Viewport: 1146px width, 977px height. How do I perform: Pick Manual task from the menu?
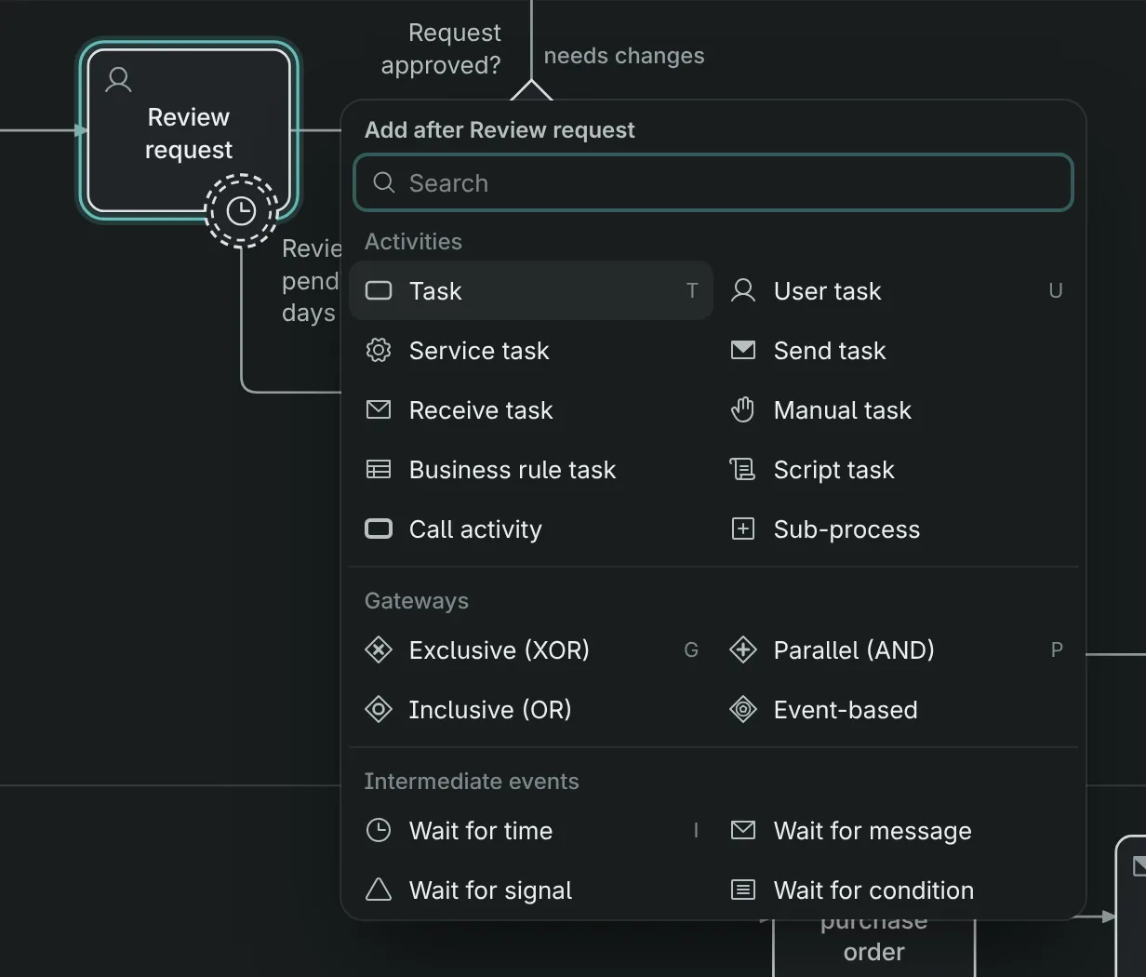click(x=896, y=409)
